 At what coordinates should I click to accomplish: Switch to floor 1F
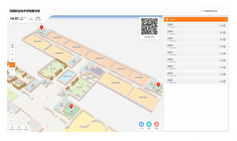[x=12, y=70]
